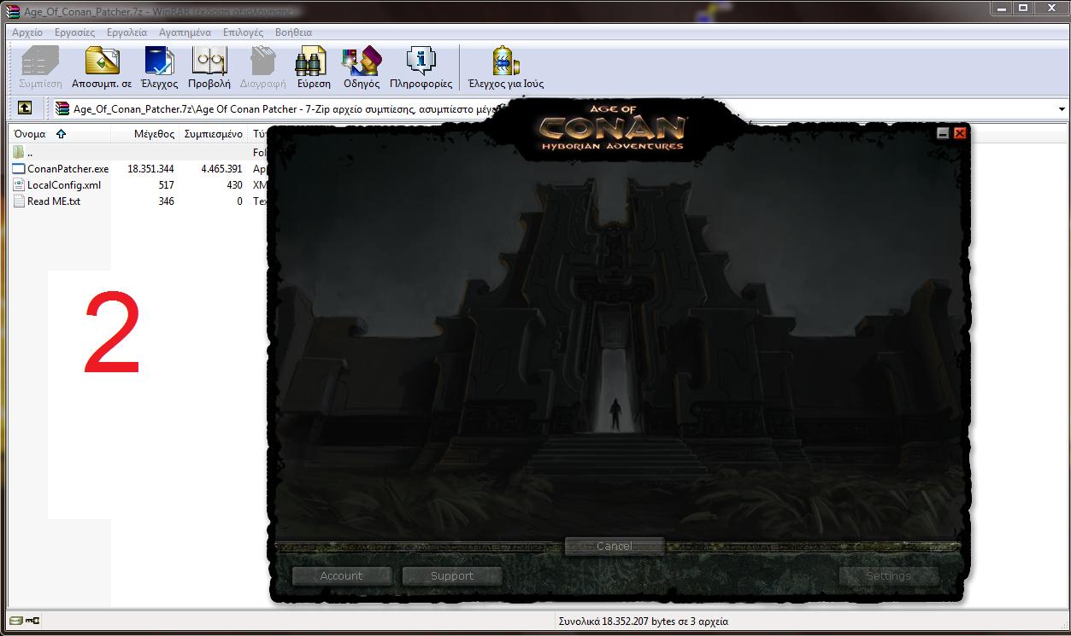The image size is (1071, 636).
Task: Click the Διαγραφή delete toolbar icon
Action: (x=262, y=68)
